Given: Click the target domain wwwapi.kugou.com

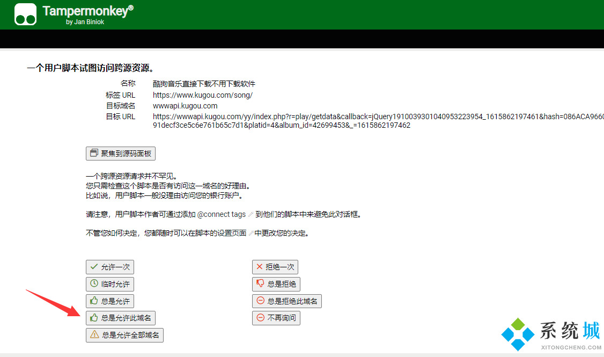Looking at the screenshot, I should (185, 106).
